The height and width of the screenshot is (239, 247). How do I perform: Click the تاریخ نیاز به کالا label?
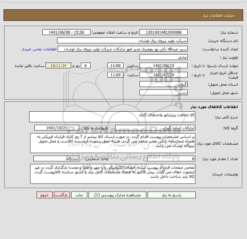tap(95, 128)
